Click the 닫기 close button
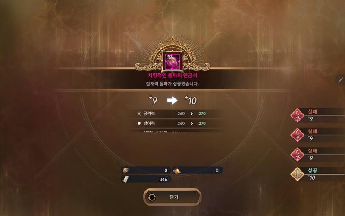345x216 pixels. pyautogui.click(x=172, y=197)
